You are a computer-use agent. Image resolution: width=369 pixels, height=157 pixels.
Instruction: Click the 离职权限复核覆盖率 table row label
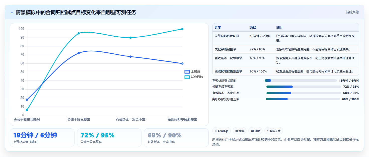[x=228, y=71]
